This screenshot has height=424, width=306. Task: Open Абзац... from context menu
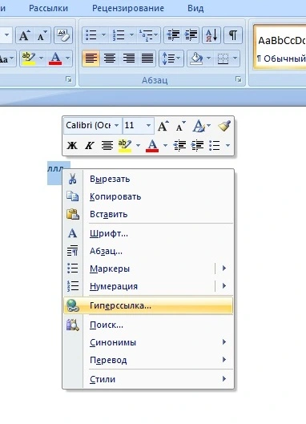[x=148, y=251]
